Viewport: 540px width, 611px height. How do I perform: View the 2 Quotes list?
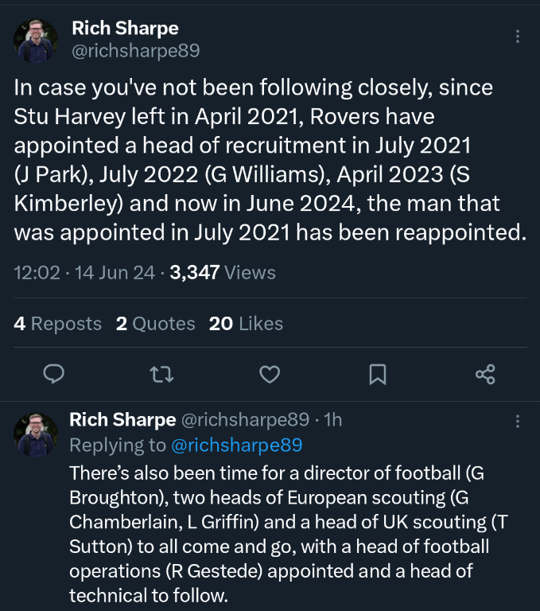click(x=155, y=324)
